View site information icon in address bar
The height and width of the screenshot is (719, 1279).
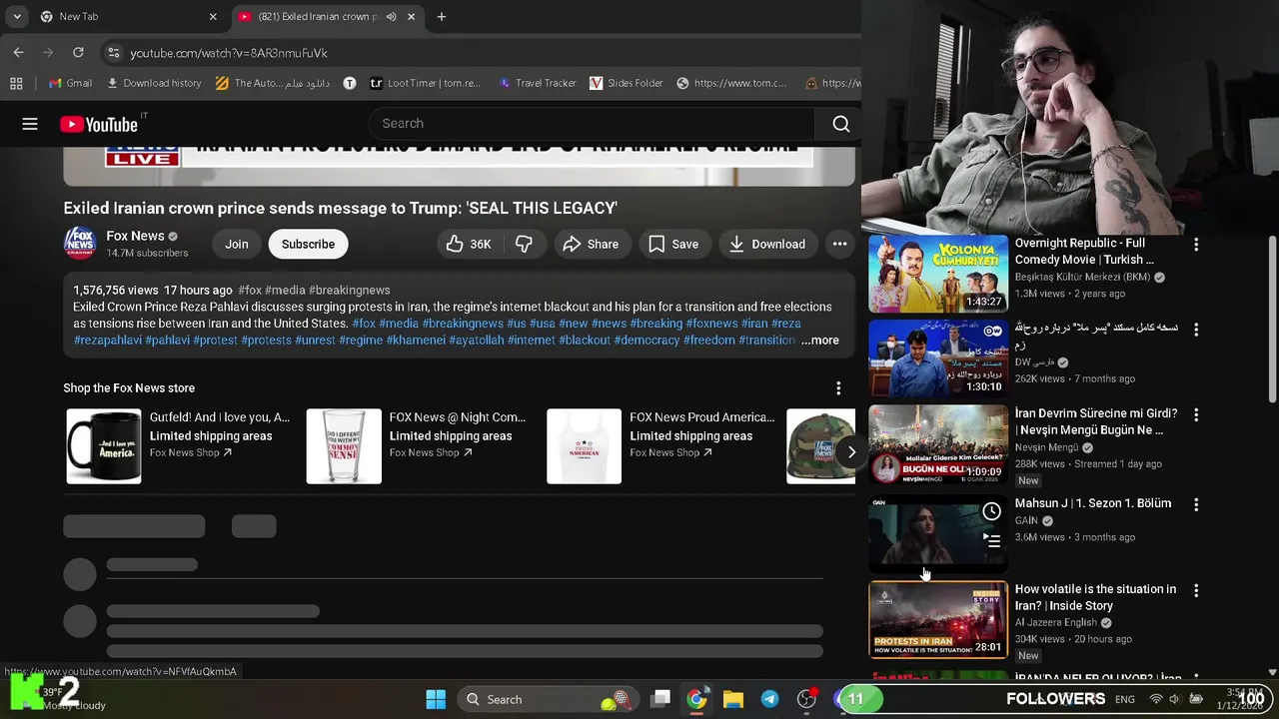click(113, 53)
